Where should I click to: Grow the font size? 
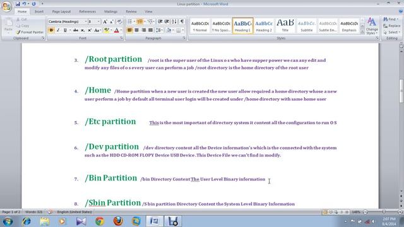click(105, 21)
